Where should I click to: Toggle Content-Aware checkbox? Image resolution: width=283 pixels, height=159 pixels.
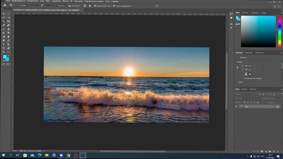click(x=114, y=6)
